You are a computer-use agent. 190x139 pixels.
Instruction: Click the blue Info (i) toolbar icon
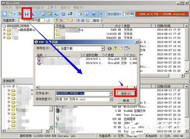click(87, 14)
